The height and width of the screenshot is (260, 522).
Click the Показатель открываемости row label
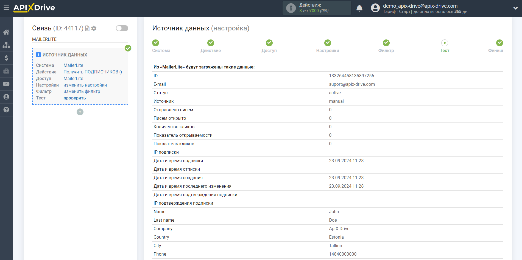click(x=183, y=135)
